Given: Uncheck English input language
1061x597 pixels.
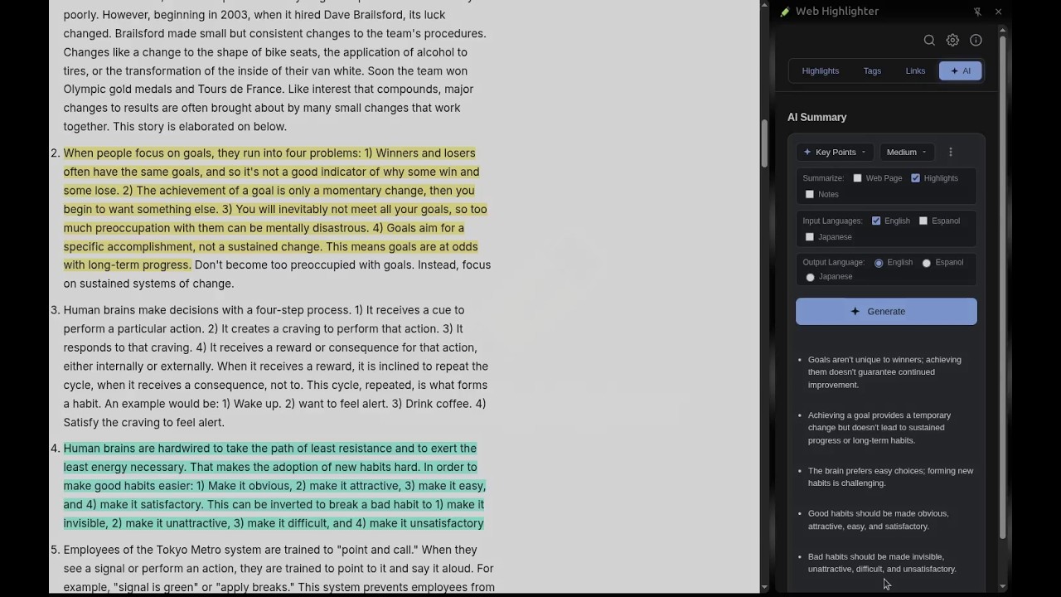Looking at the screenshot, I should 876,221.
